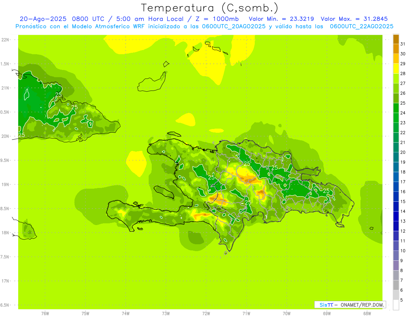The image size is (412, 318).
Task: Click the '19N' latitude axis label
Action: 5,185
